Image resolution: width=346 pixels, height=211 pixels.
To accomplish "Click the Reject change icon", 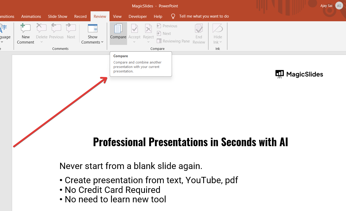I will pos(148,28).
